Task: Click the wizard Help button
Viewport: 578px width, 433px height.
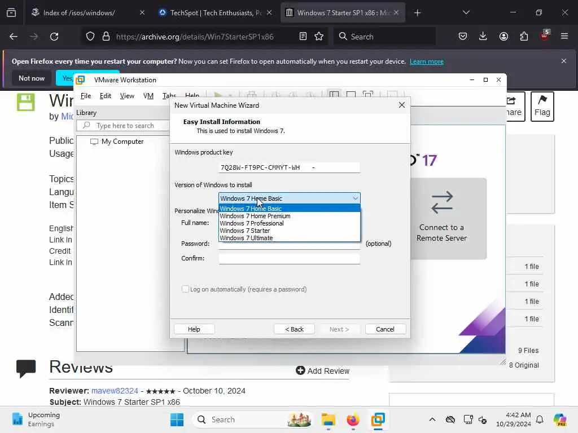Action: (194, 329)
